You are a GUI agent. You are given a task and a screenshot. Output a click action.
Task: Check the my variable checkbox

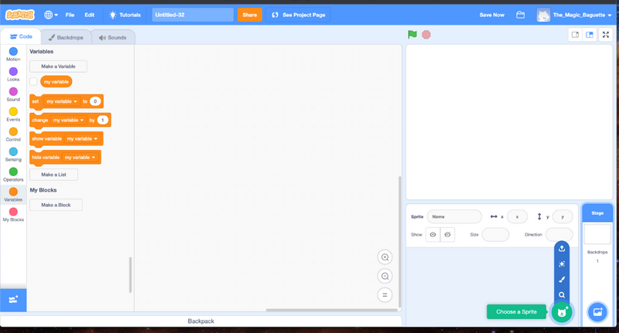point(33,81)
